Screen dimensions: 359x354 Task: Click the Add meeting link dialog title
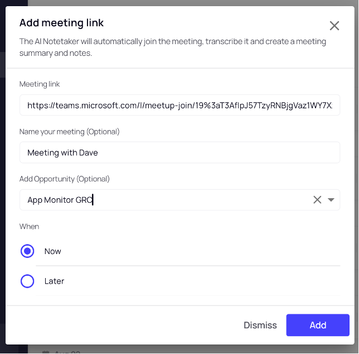61,23
